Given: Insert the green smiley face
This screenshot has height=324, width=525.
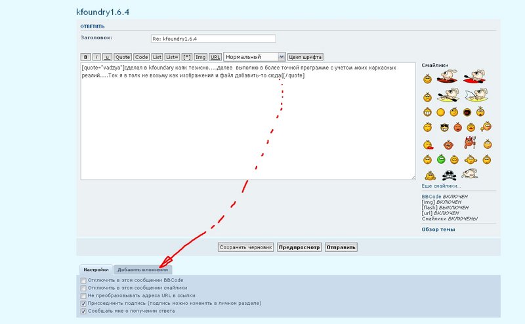Looking at the screenshot, I should [x=441, y=159].
